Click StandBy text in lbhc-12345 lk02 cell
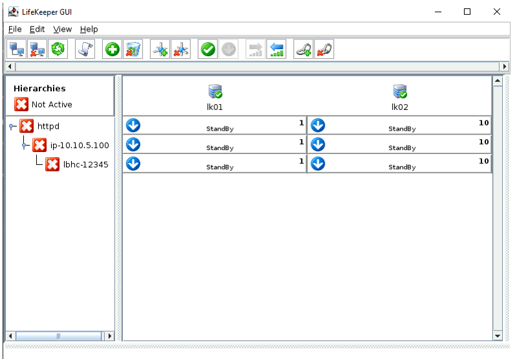This screenshot has width=517, height=359. pyautogui.click(x=402, y=167)
